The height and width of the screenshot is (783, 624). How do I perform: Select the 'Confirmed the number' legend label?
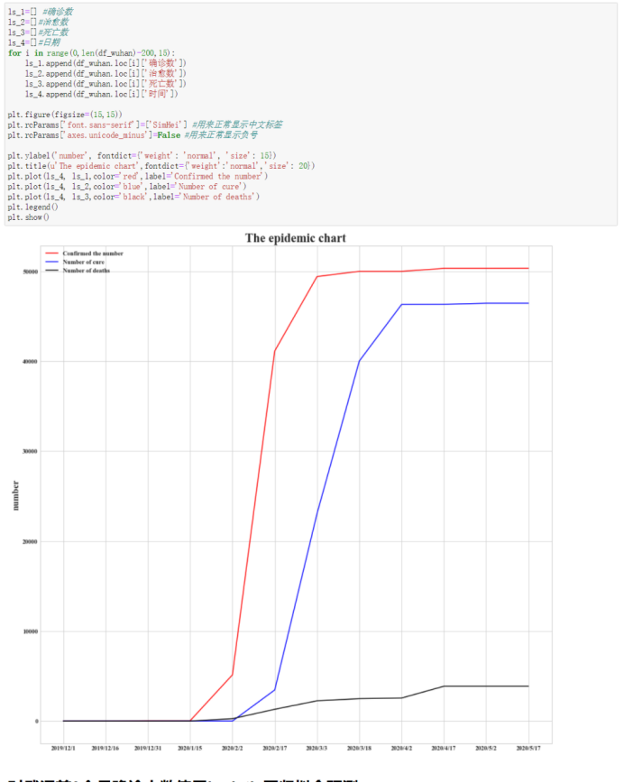[93, 254]
